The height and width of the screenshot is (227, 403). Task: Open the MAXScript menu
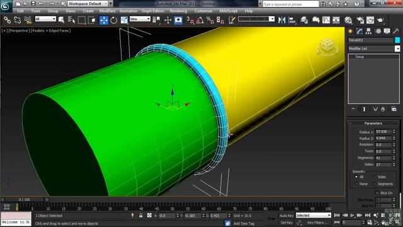[229, 11]
